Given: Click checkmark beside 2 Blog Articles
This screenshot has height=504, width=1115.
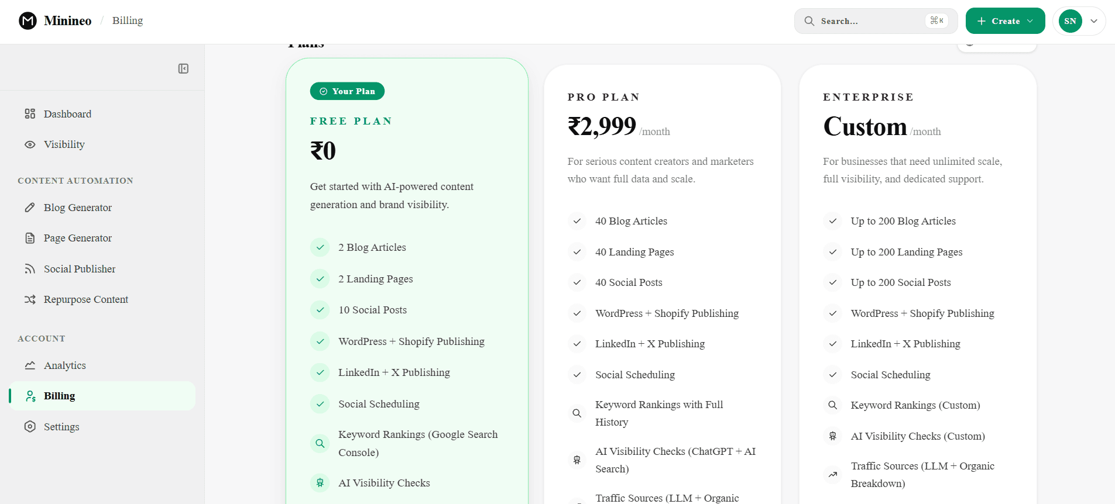Looking at the screenshot, I should [320, 247].
